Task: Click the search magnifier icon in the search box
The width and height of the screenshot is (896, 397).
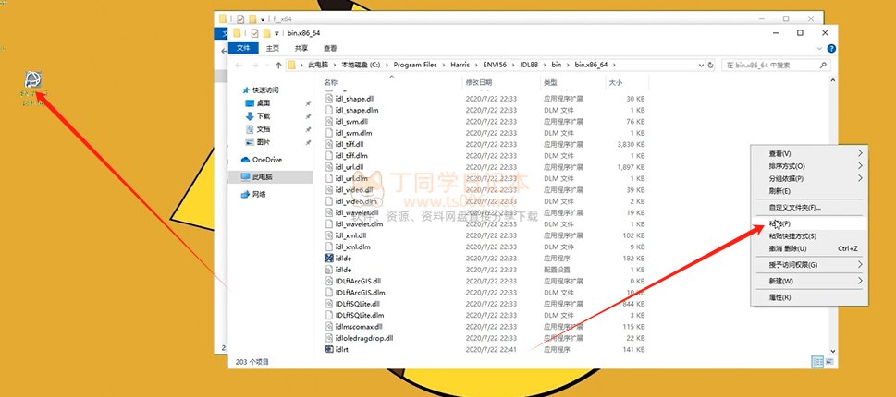Action: click(824, 65)
